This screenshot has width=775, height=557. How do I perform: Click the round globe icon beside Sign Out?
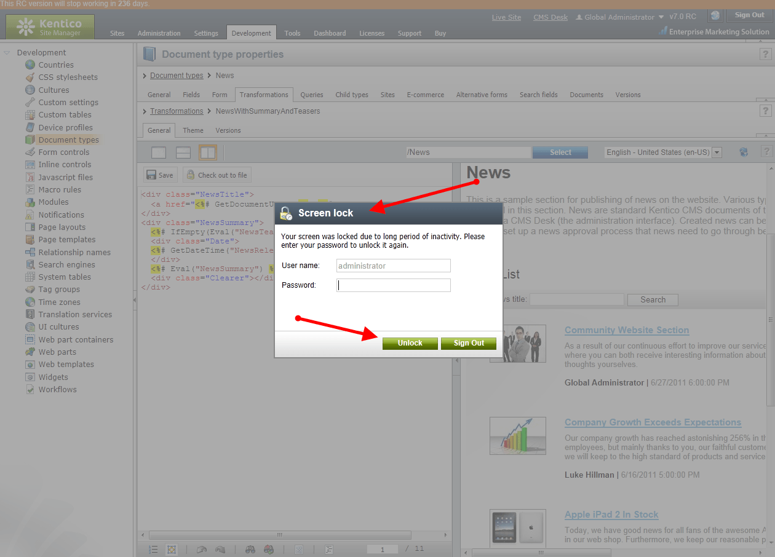(x=715, y=16)
